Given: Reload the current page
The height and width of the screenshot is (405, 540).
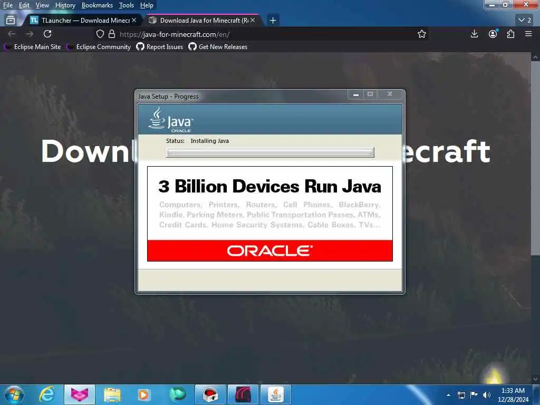Looking at the screenshot, I should [x=47, y=34].
